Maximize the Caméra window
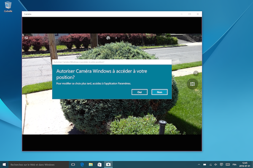 (190, 14)
